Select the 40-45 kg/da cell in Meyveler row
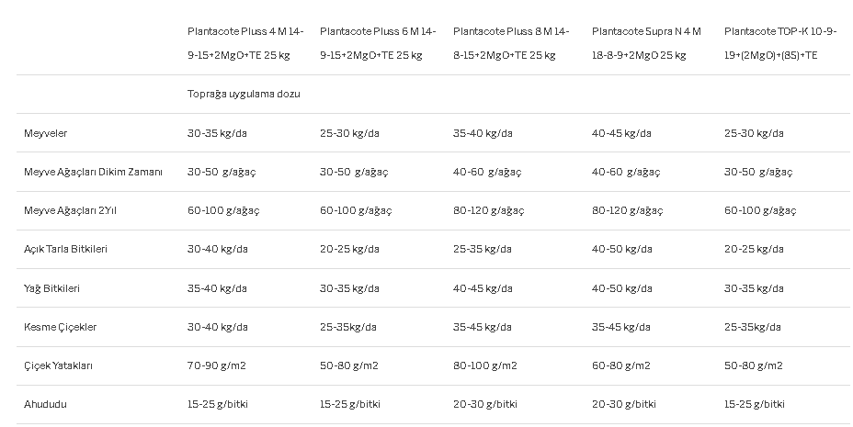The width and height of the screenshot is (853, 427). point(621,133)
